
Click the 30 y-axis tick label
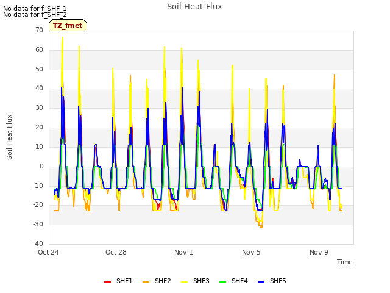click(x=39, y=107)
